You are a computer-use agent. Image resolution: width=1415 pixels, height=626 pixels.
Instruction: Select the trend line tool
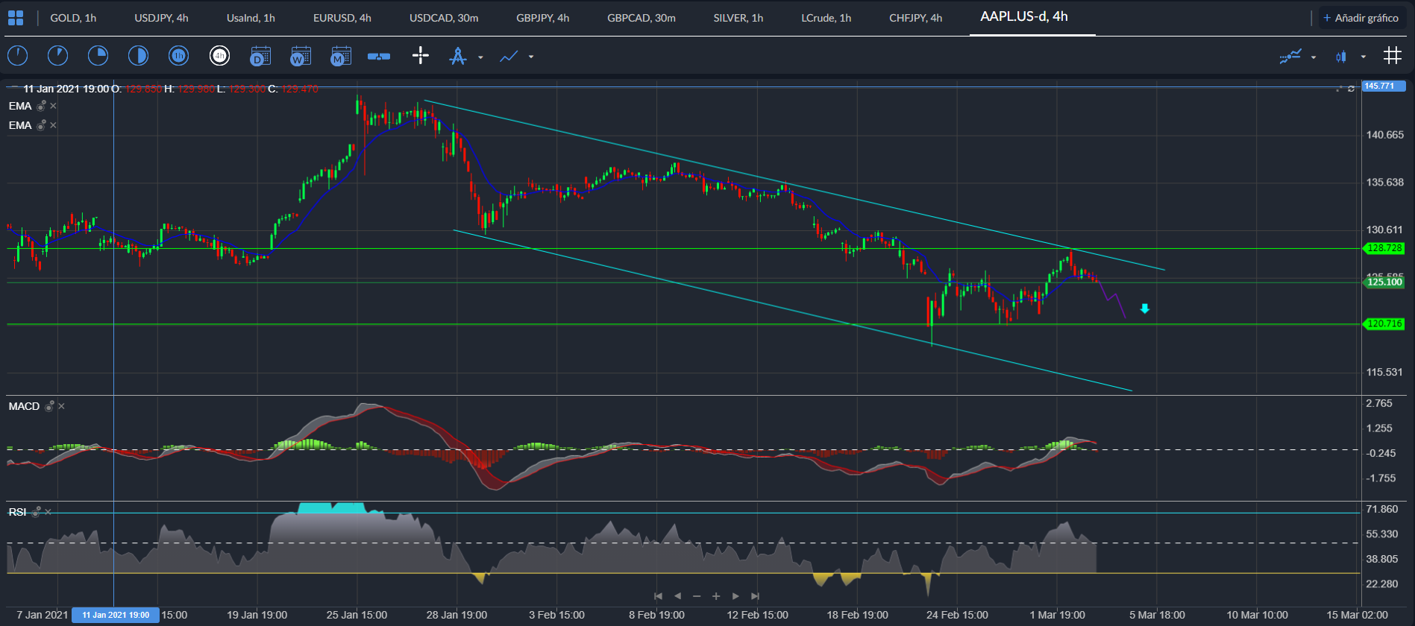tap(509, 56)
